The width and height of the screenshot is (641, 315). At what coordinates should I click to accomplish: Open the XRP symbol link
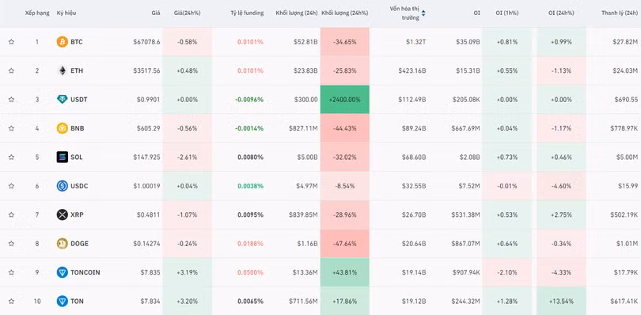tap(77, 214)
